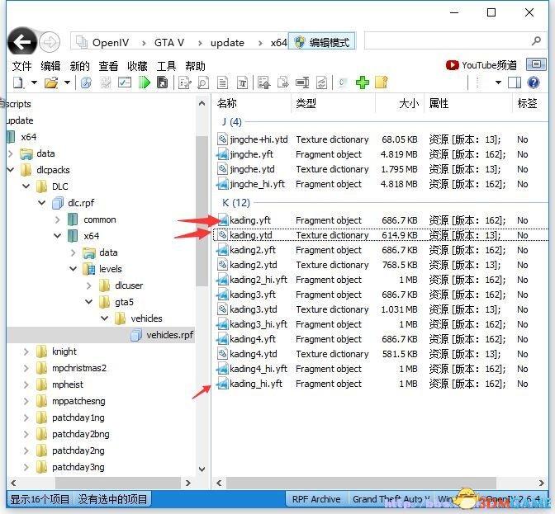The height and width of the screenshot is (514, 555).
Task: Click the open folder toolbar icon
Action: point(51,83)
